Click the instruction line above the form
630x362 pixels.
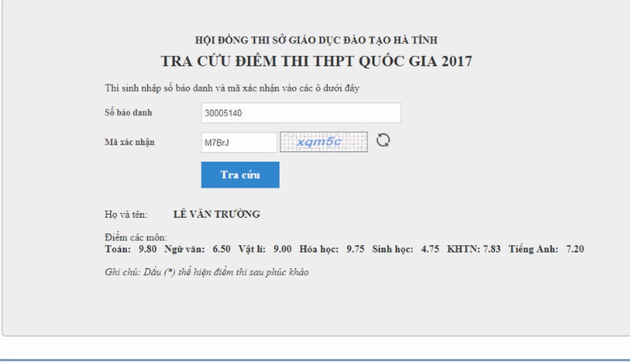pos(232,88)
